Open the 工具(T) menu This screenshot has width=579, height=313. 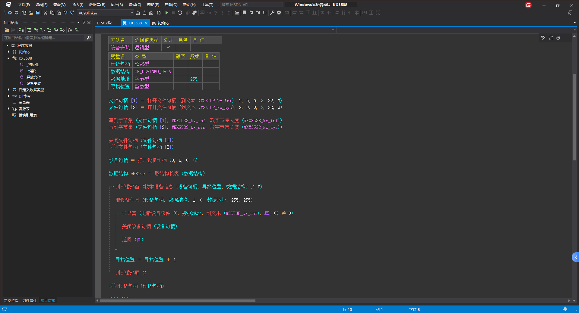click(x=207, y=5)
